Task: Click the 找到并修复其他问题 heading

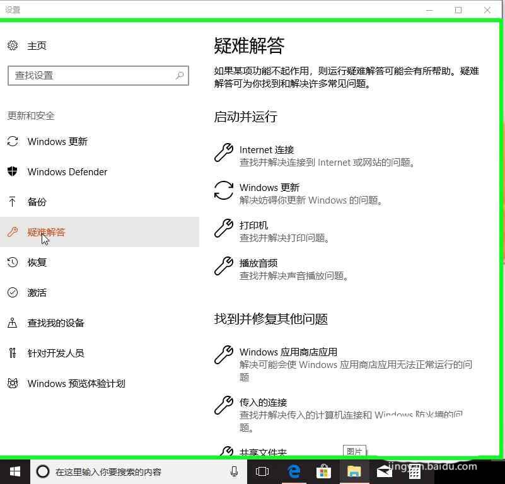Action: click(x=271, y=319)
